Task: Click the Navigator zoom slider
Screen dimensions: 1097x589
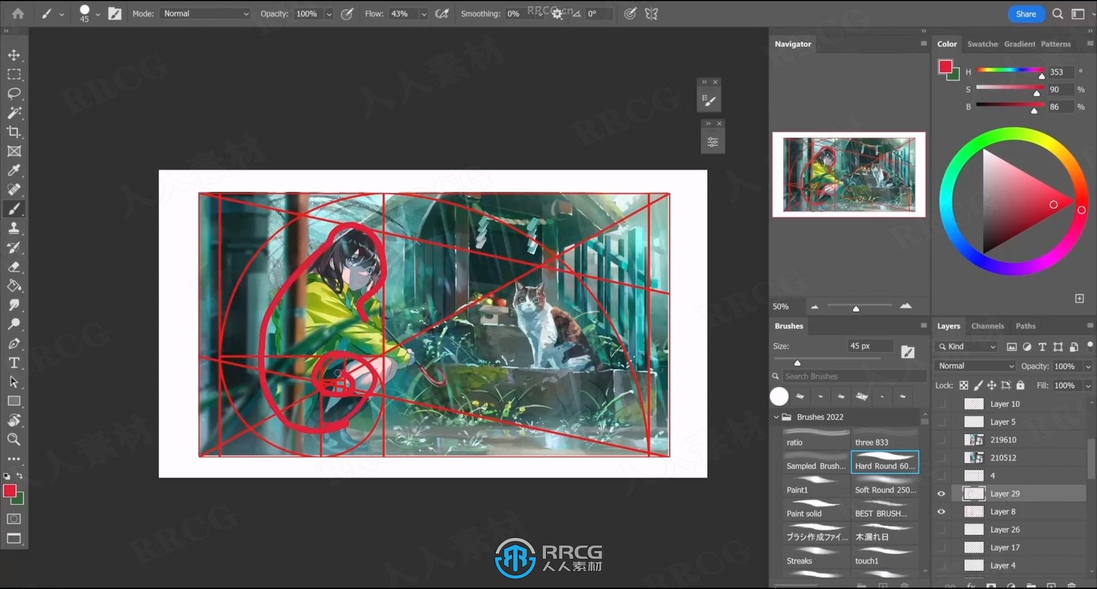Action: pos(859,305)
